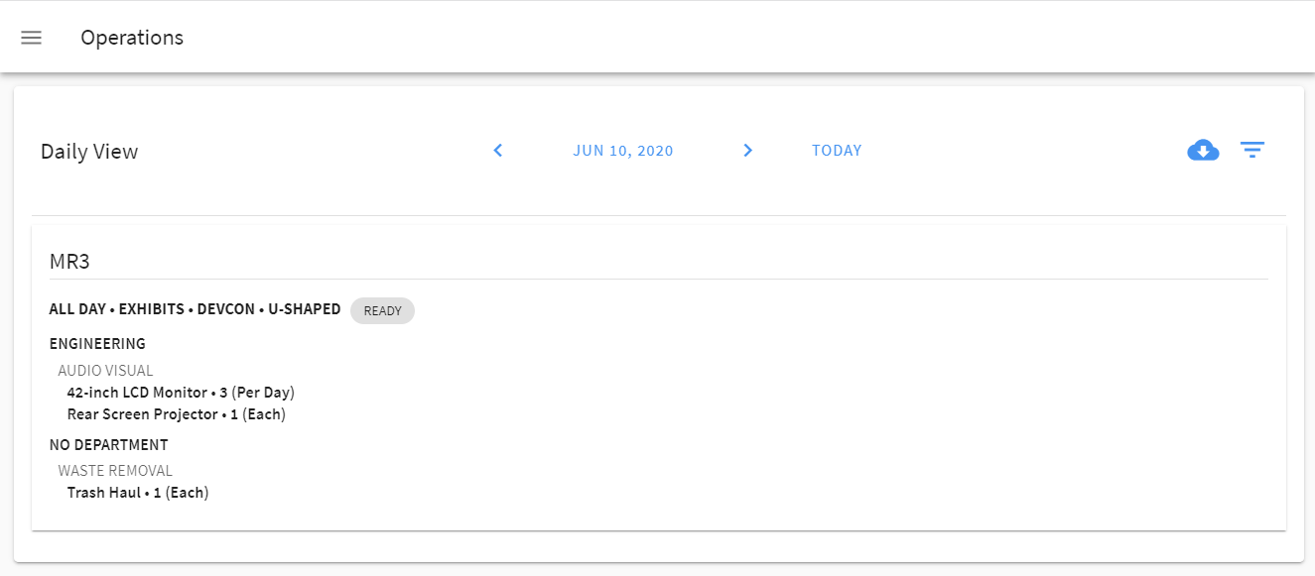Screen dimensions: 1315x576
Task: Go to the previous day
Action: [x=498, y=151]
